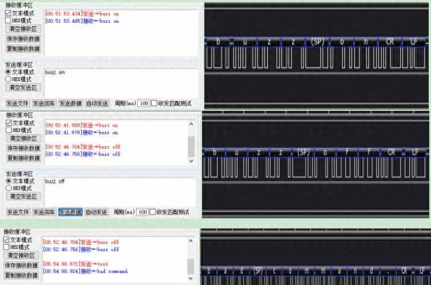Click 复制接收数据 next to the 00:51:53 log

coord(23,49)
